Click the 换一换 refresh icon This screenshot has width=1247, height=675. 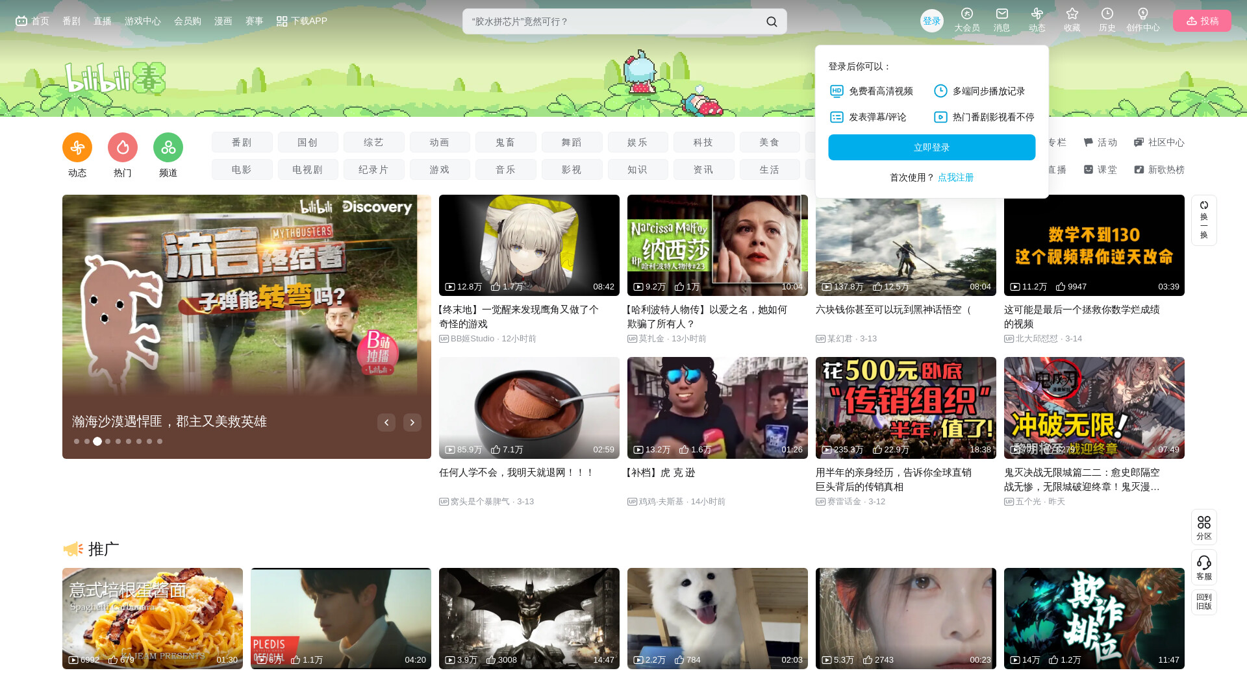pyautogui.click(x=1204, y=205)
